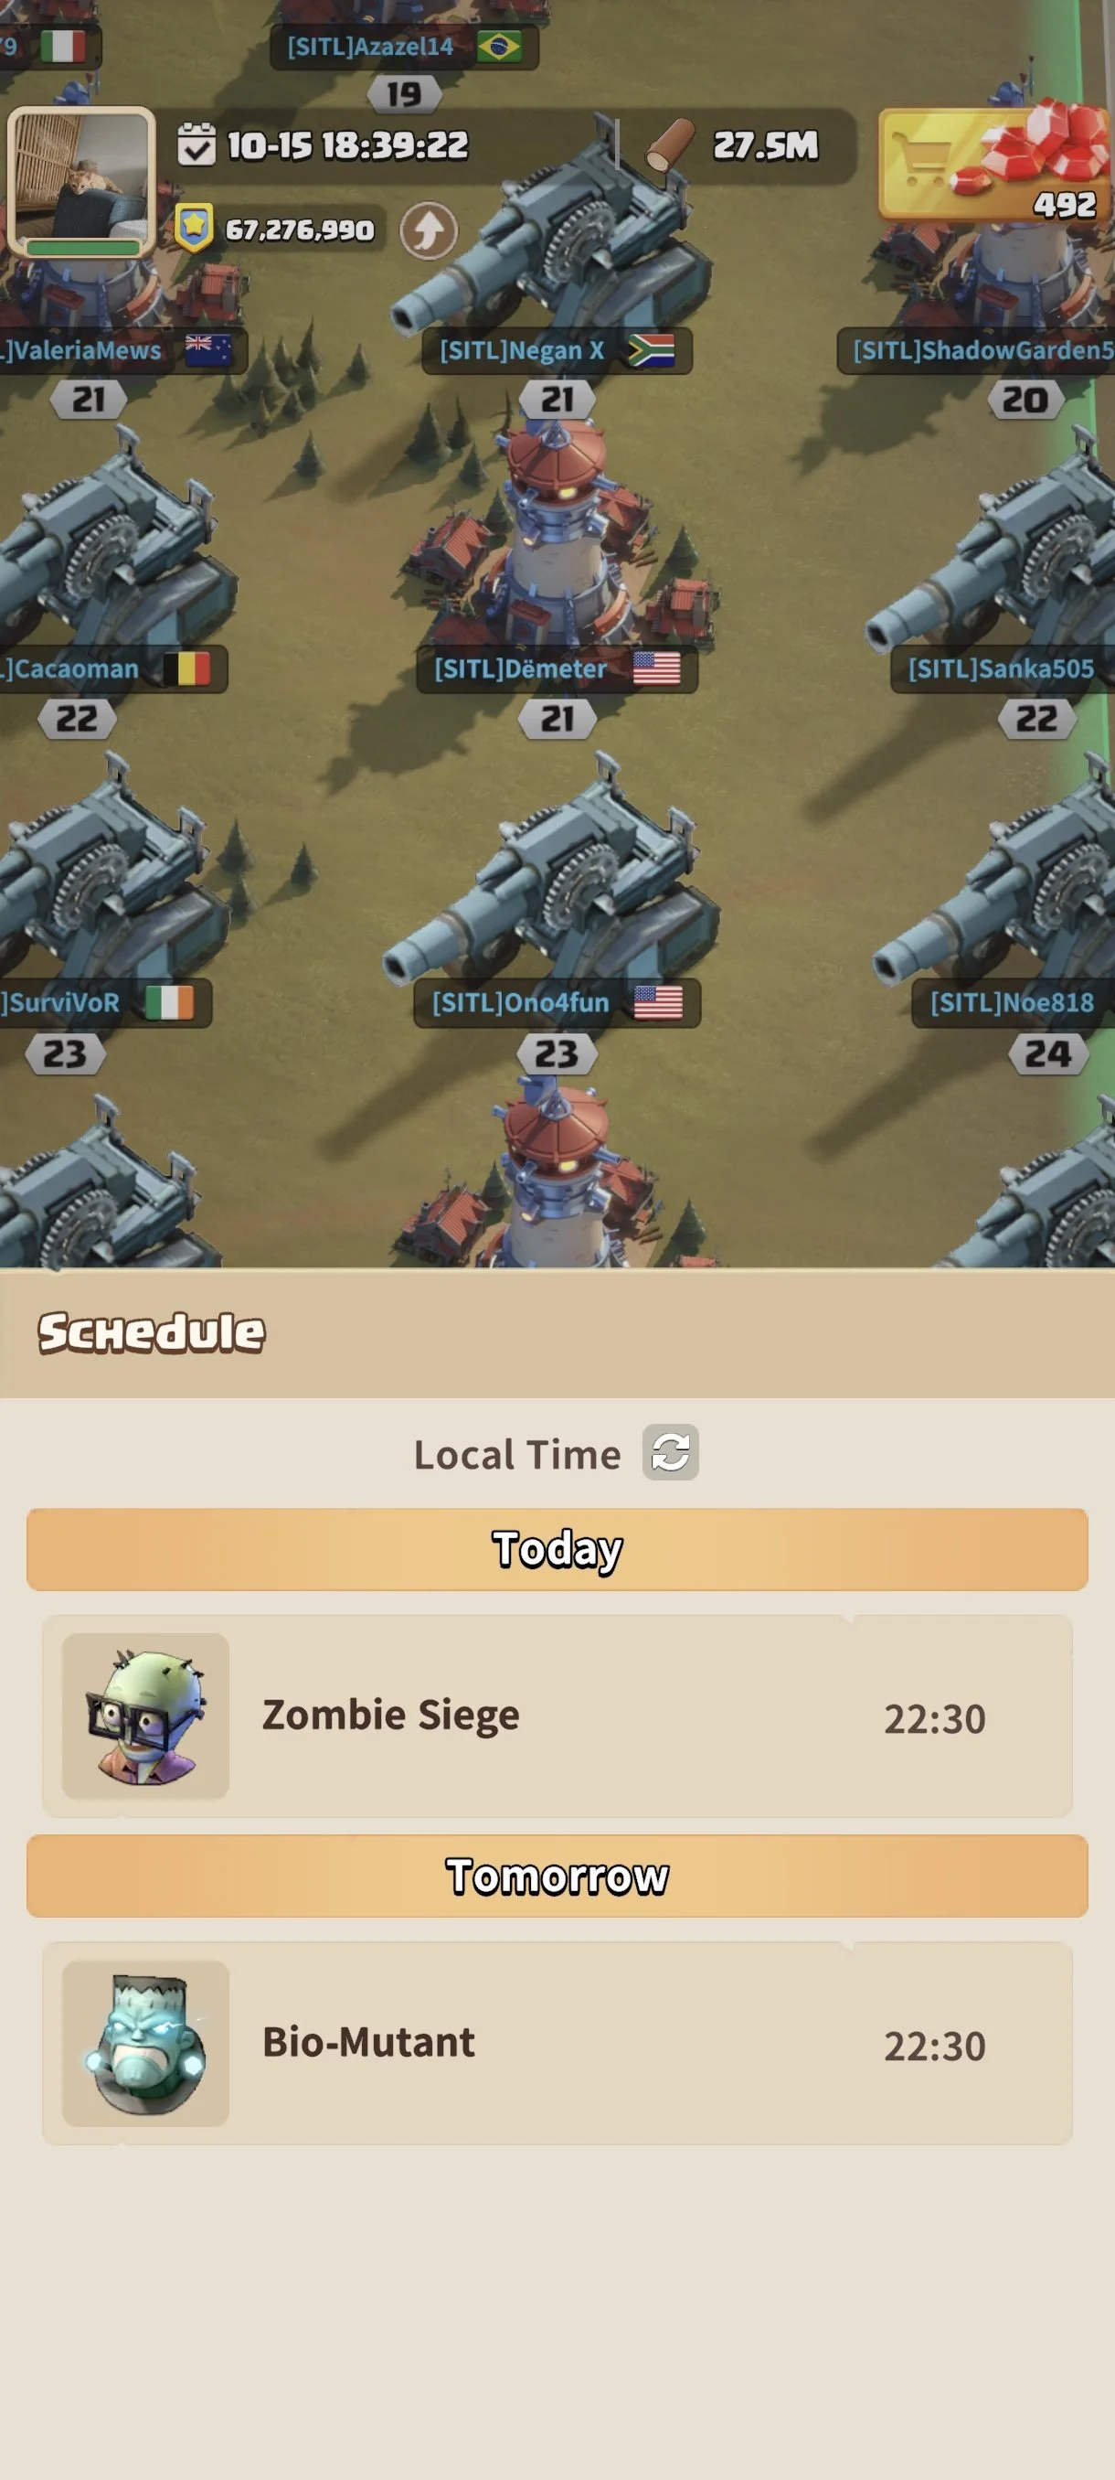Tap the wood log resource icon

670,144
